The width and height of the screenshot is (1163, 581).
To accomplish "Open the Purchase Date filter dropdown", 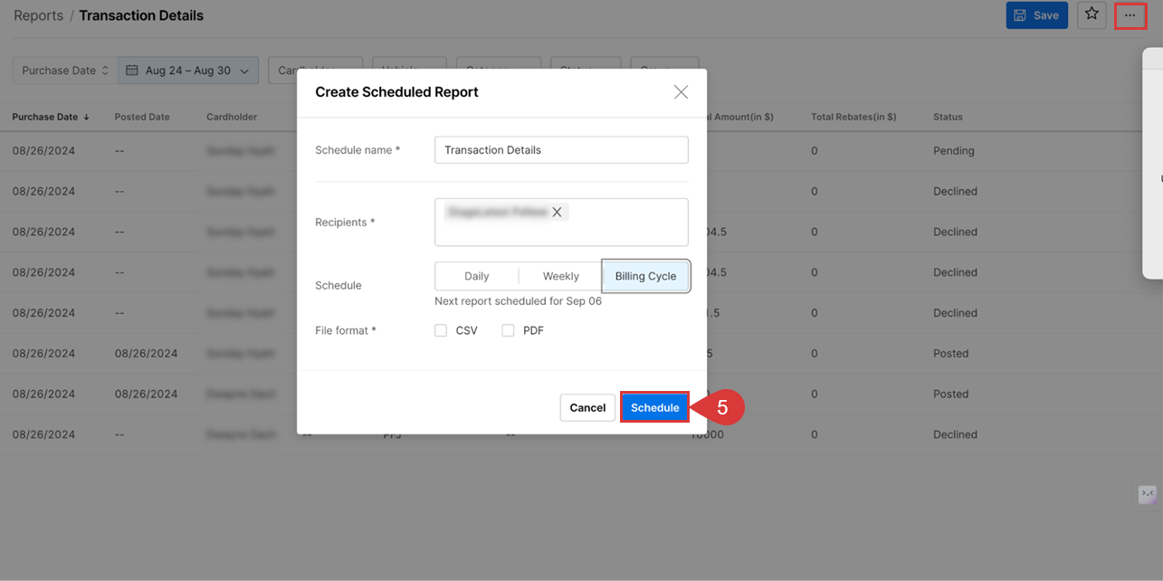I will pos(64,71).
